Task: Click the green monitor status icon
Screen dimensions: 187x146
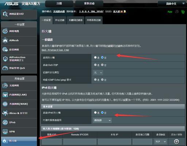Action: click(x=183, y=12)
